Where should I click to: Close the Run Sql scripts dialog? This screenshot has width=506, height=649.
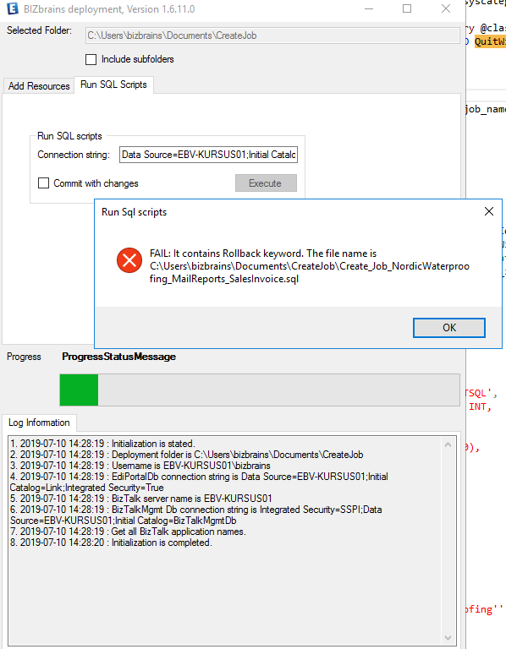pos(489,211)
